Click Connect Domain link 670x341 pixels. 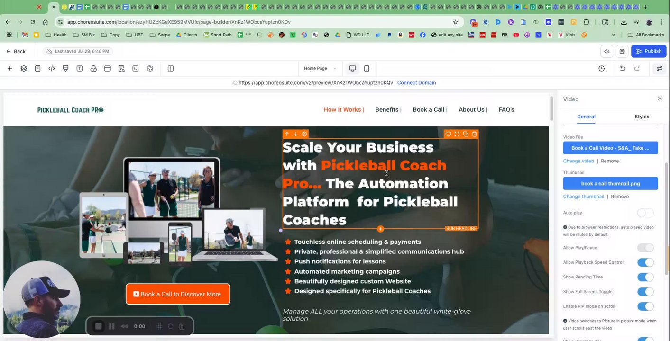[416, 82]
